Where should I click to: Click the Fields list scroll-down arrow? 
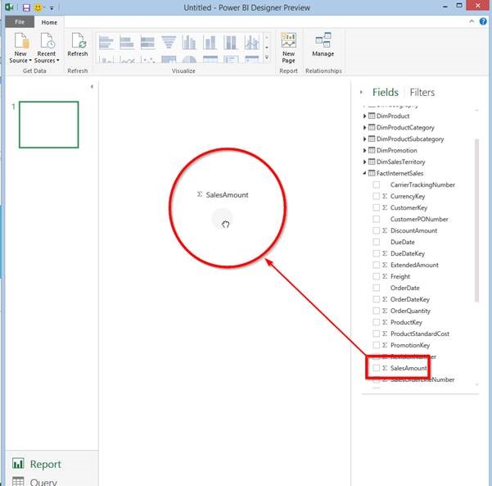477,384
